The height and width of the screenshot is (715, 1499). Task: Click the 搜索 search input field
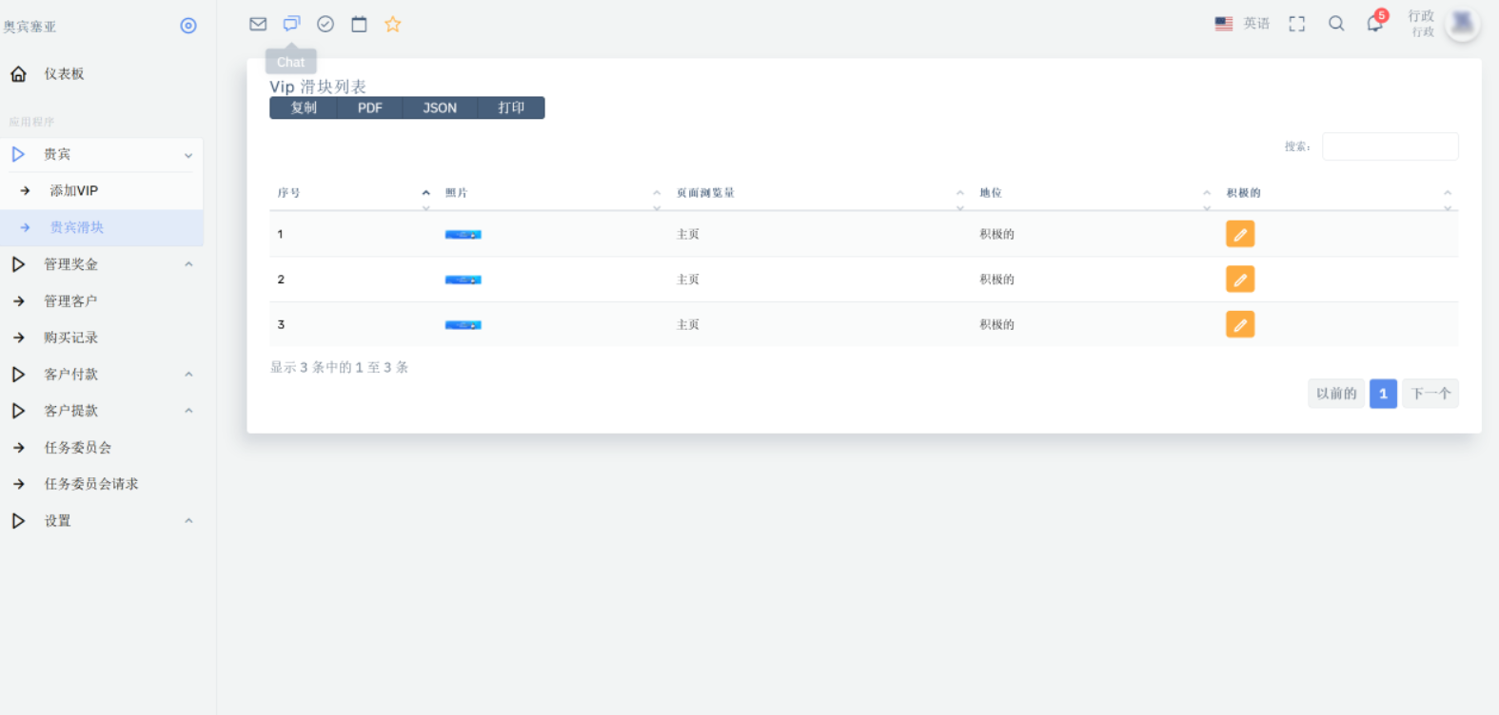coord(1390,146)
